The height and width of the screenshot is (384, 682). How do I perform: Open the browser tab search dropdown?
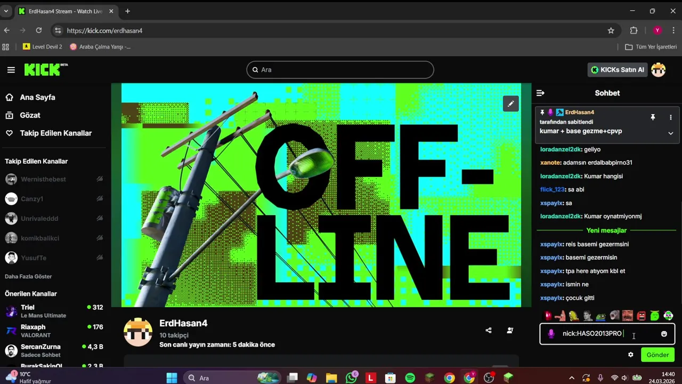click(6, 11)
